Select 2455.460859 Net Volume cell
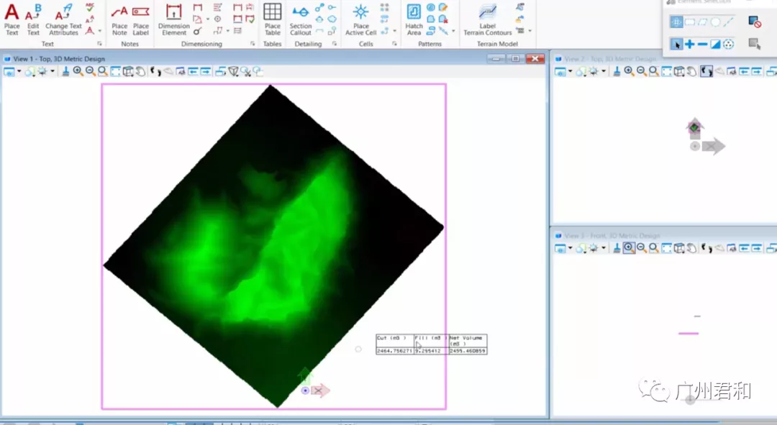 pos(468,351)
